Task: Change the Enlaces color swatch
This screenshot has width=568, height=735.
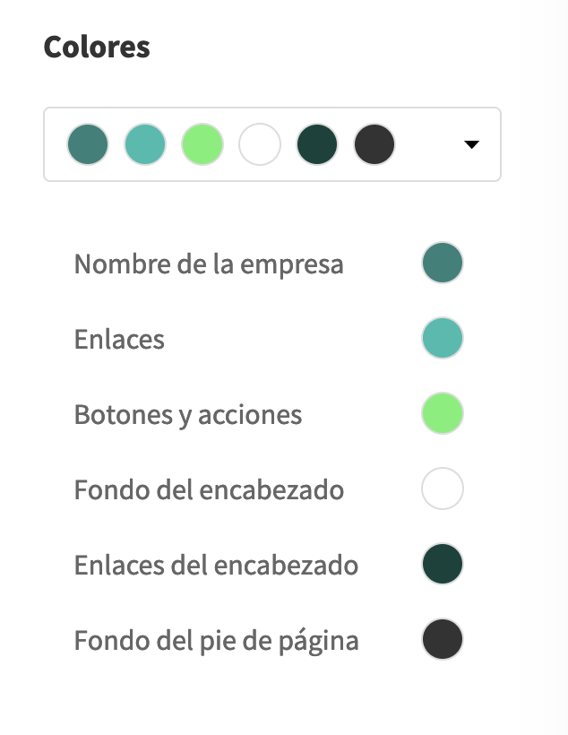Action: (442, 340)
